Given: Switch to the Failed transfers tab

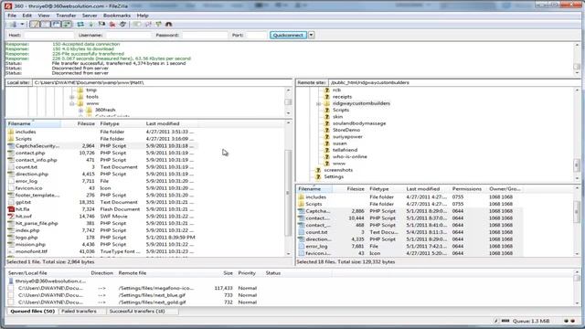Looking at the screenshot, I should pyautogui.click(x=79, y=311).
